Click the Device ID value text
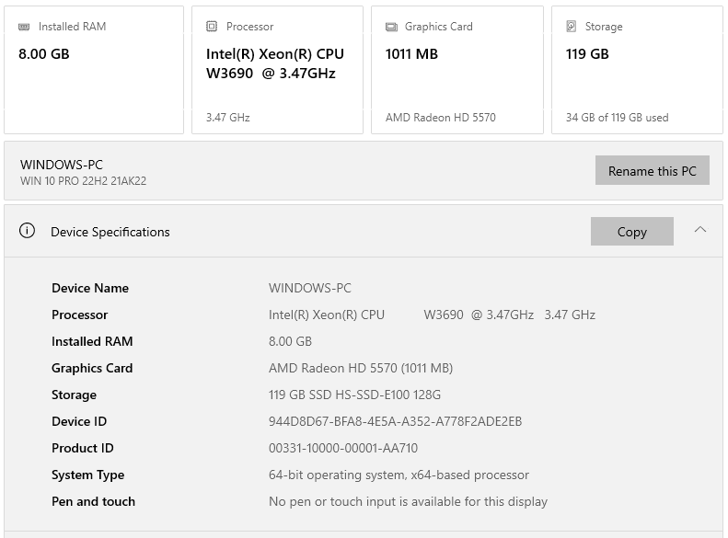This screenshot has width=728, height=538. (395, 421)
